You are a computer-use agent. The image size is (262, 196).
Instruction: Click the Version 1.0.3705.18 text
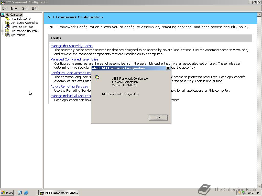(125, 85)
